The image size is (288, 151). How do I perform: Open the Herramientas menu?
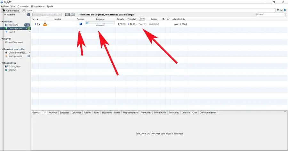(x=38, y=6)
